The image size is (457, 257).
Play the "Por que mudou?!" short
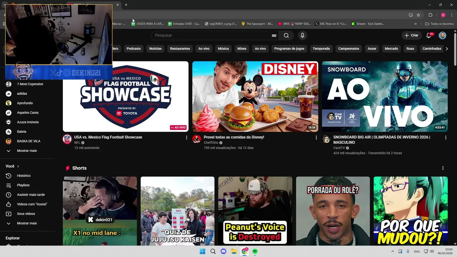point(411,211)
